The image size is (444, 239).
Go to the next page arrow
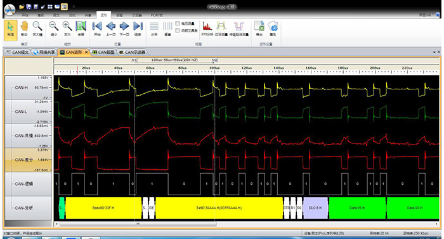point(124,29)
